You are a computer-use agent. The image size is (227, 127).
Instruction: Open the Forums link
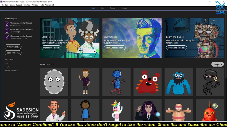click(x=7, y=67)
